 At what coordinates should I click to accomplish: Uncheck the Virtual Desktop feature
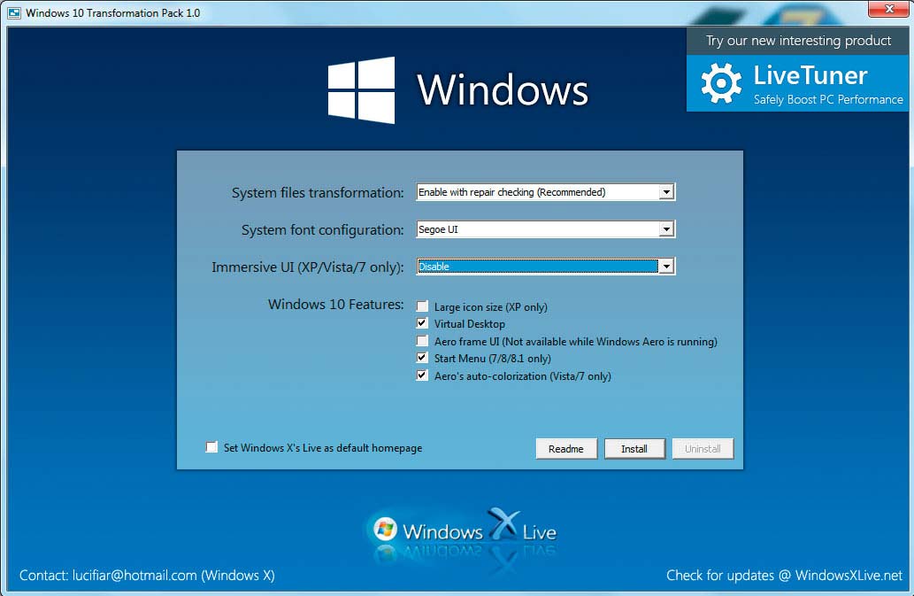(422, 323)
